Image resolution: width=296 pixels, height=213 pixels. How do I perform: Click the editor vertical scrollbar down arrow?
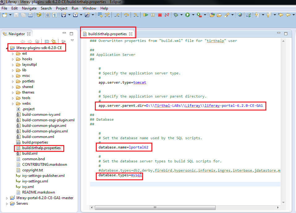click(x=283, y=203)
